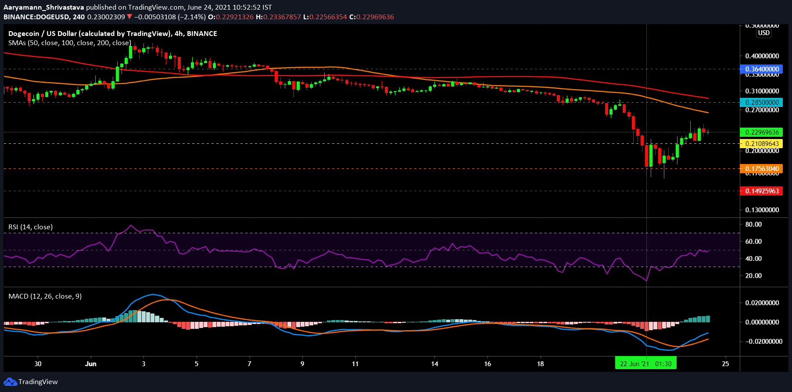Click the 0.13000000 price axis label
792x392 pixels.
(762, 210)
